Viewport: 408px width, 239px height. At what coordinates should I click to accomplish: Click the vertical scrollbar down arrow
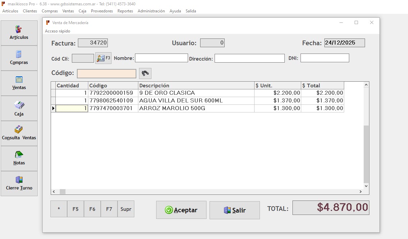click(366, 186)
